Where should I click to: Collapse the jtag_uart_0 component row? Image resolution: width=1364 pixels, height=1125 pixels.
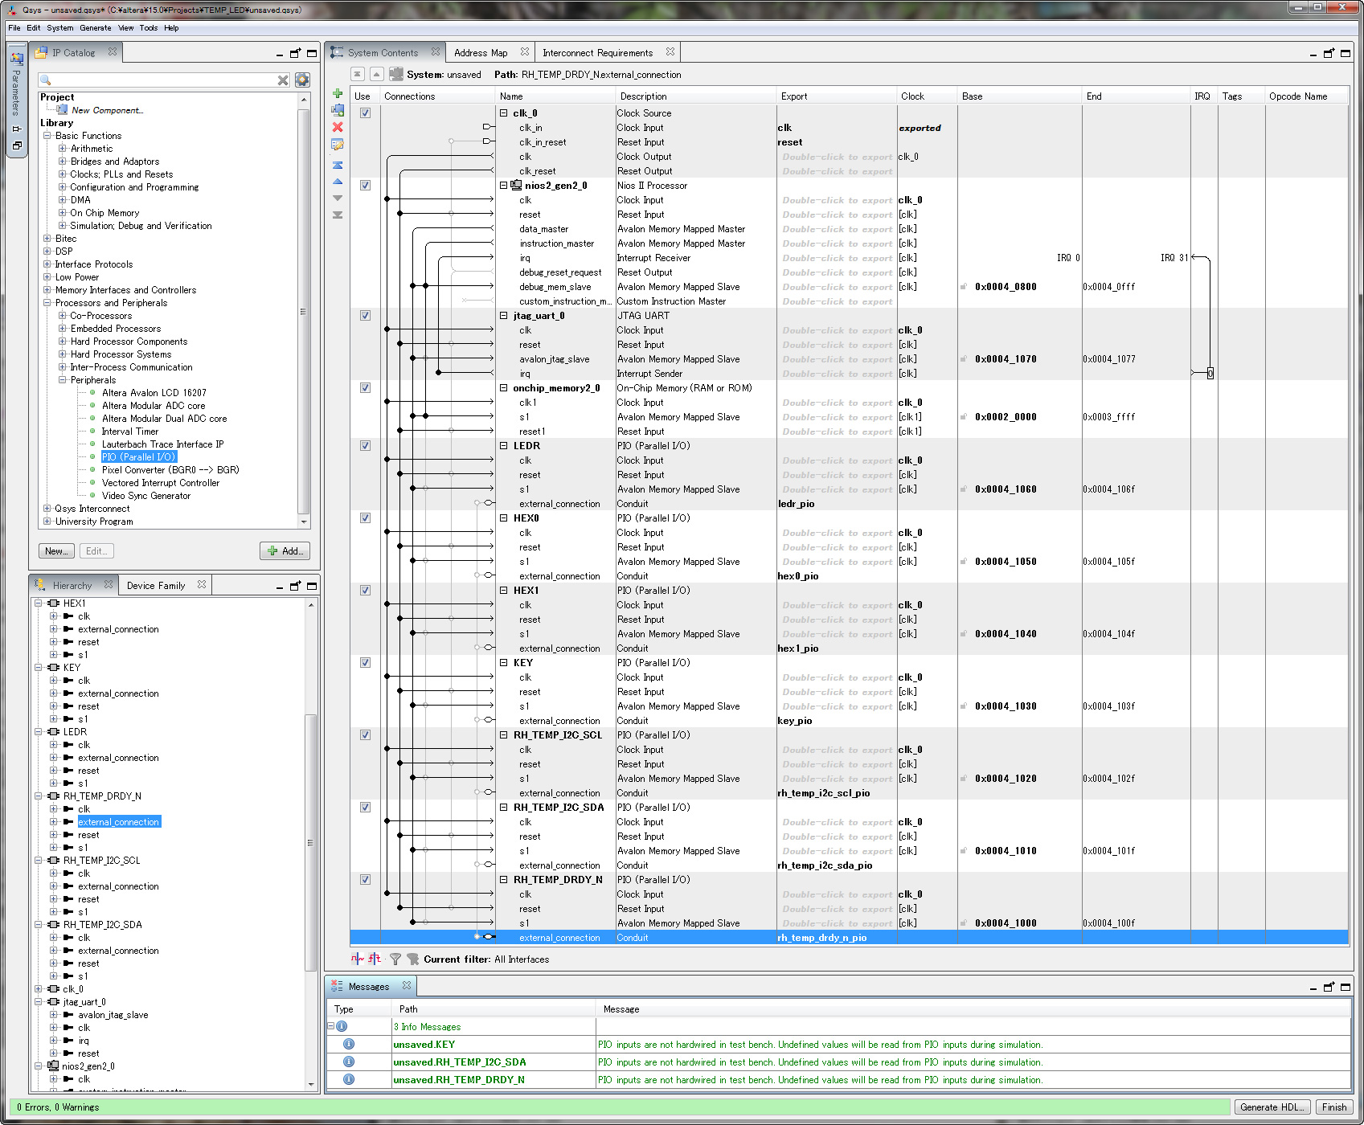tap(504, 316)
